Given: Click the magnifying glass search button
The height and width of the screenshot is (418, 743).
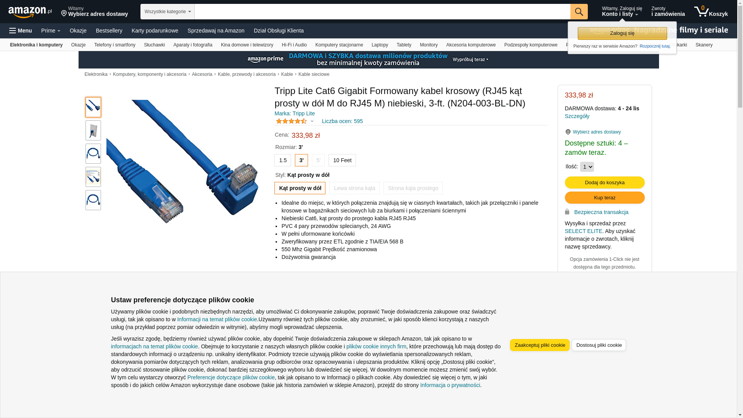Looking at the screenshot, I should [579, 12].
